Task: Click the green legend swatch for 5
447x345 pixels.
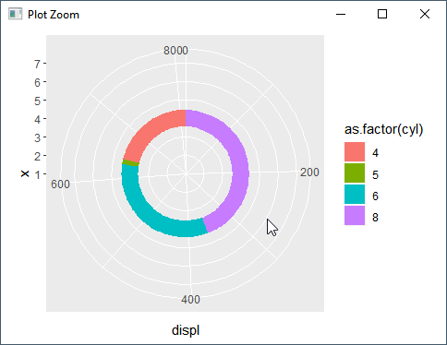Action: [x=355, y=173]
